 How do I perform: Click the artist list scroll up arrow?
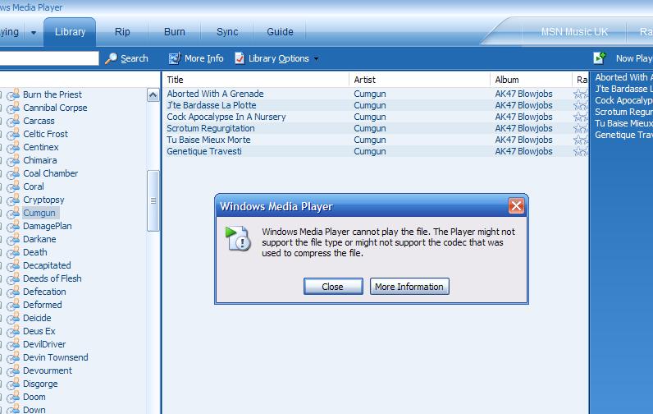pos(153,95)
